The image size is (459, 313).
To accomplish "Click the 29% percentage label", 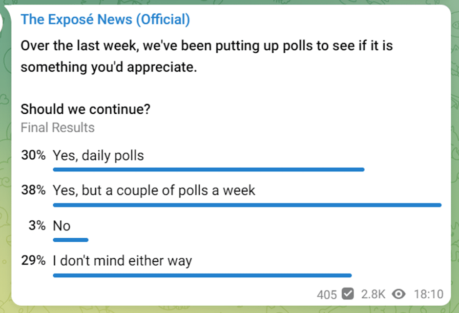I will point(33,260).
